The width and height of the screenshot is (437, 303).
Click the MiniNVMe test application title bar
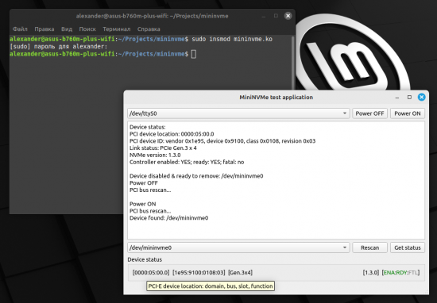(277, 97)
